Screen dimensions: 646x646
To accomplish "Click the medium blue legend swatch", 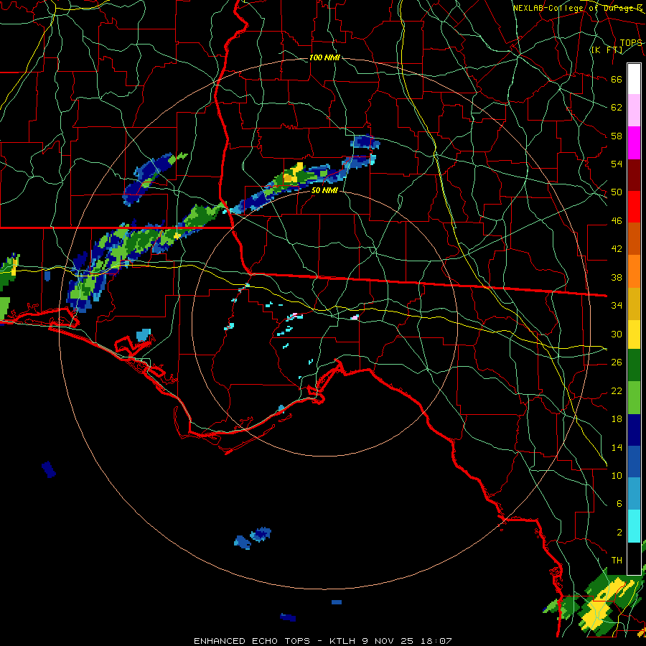I will pos(634,462).
